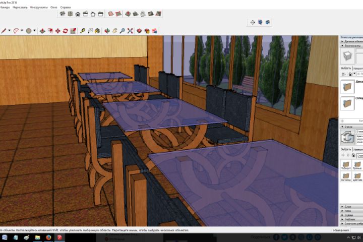Expand the Тени tray panel
Viewport: 363px width, 242px height.
[x=351, y=211]
